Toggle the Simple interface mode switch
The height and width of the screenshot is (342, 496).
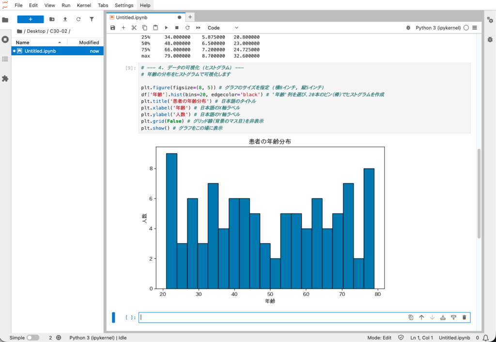click(x=33, y=338)
